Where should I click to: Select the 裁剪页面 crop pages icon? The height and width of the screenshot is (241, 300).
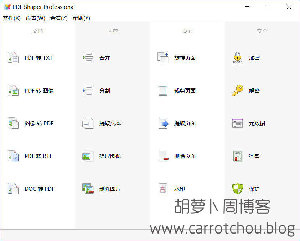click(x=163, y=90)
